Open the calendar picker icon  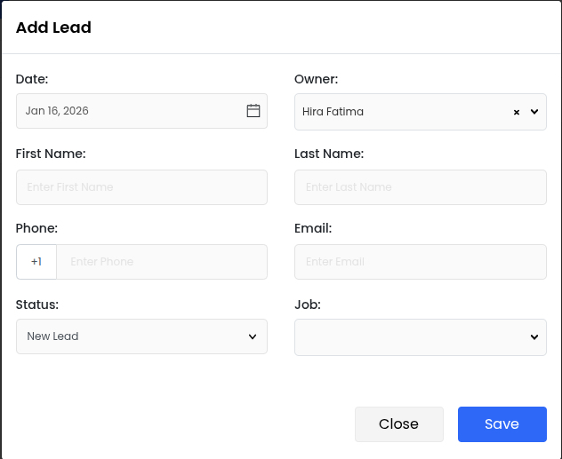[253, 111]
